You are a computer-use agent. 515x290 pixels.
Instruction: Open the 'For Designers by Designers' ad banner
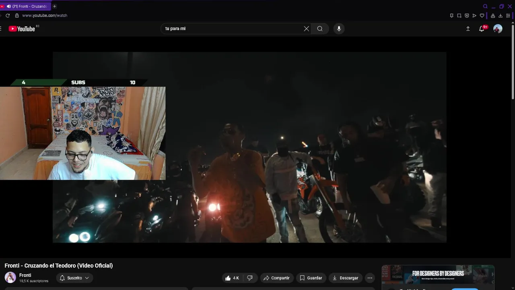pos(438,274)
